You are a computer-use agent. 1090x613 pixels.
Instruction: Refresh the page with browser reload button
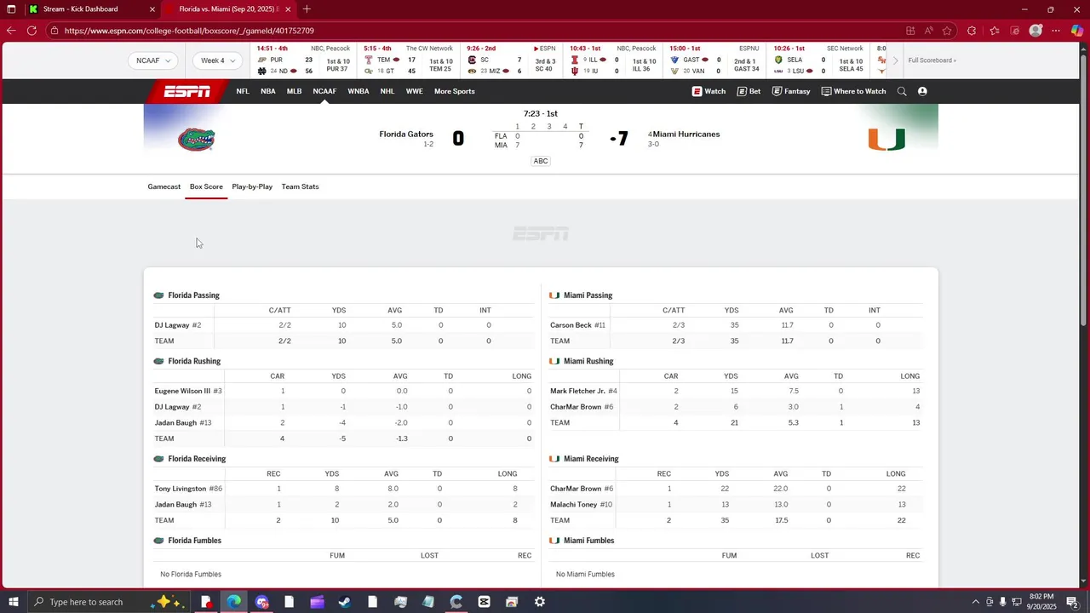point(32,31)
